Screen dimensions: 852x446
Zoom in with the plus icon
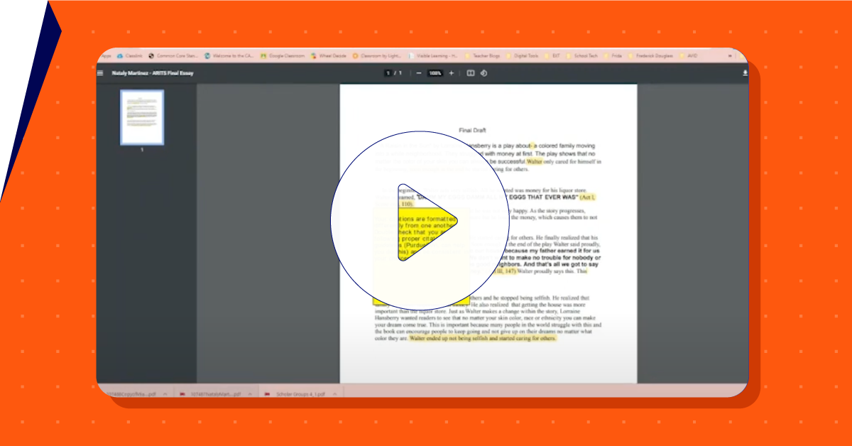(451, 73)
